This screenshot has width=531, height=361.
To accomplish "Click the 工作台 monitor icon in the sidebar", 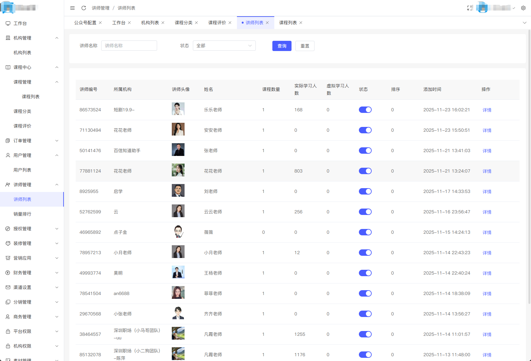I will click(x=8, y=23).
